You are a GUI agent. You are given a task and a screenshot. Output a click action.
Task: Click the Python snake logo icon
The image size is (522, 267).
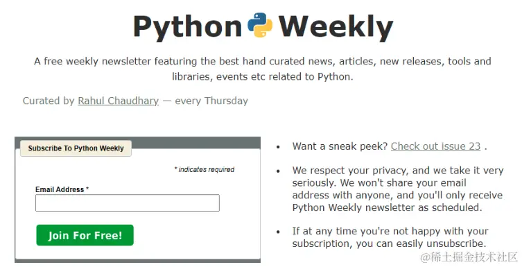(260, 25)
